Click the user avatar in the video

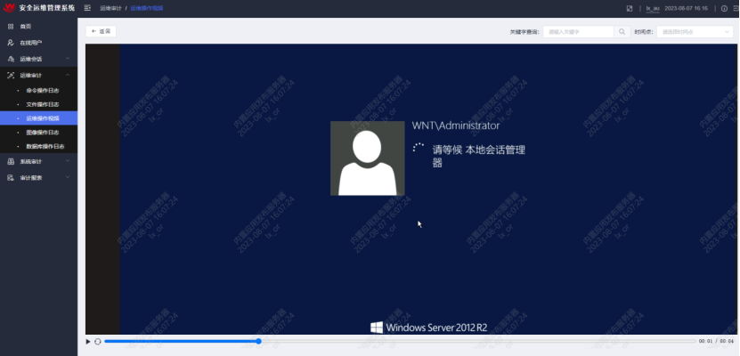[x=367, y=158]
